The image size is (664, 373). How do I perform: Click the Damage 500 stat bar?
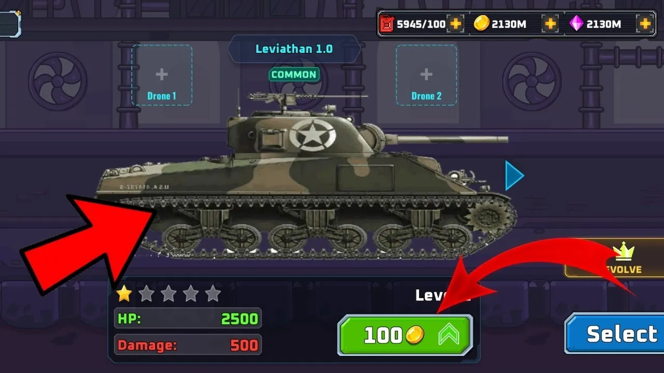(x=188, y=345)
